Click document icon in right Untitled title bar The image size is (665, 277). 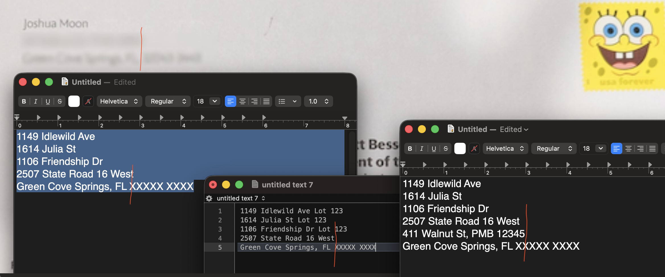(451, 129)
